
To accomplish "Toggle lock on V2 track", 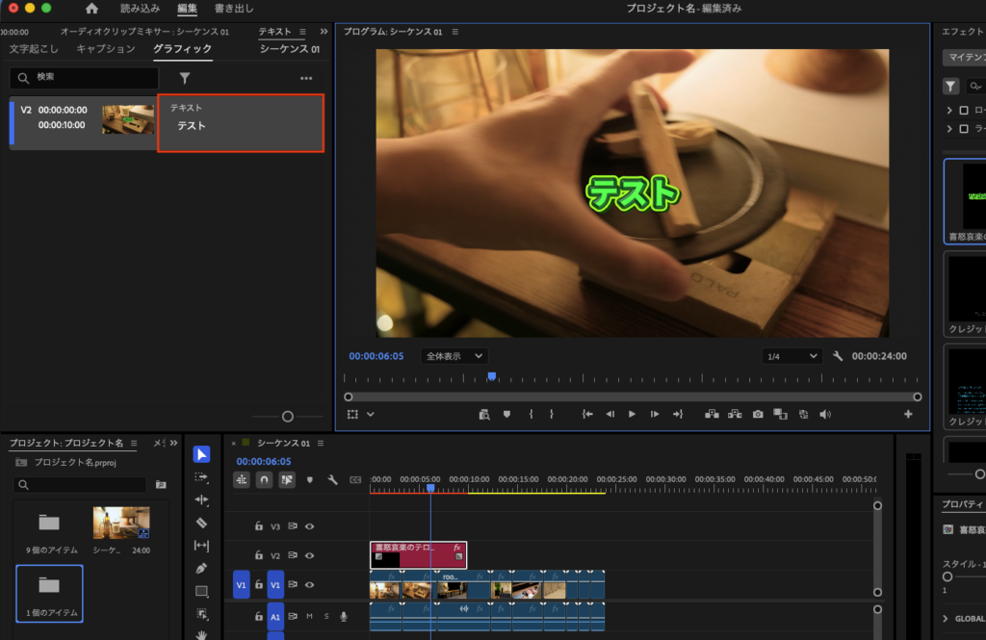I will click(258, 555).
